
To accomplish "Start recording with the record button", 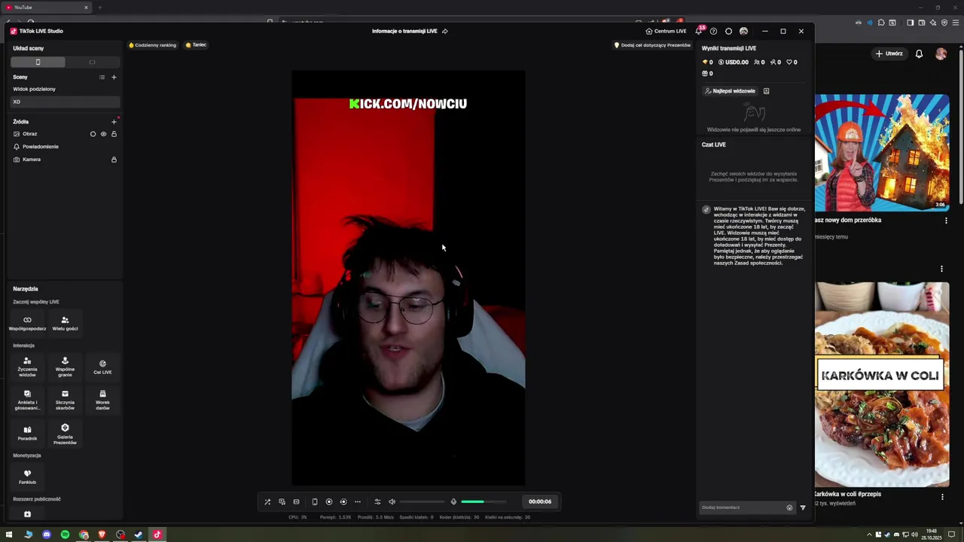I will [329, 501].
